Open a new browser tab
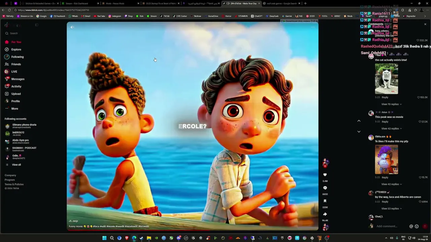The width and height of the screenshot is (431, 242). coord(305,3)
